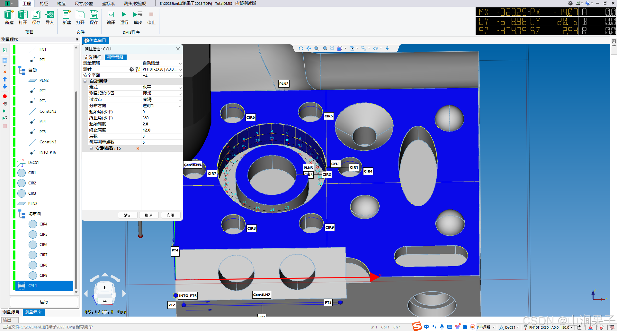The width and height of the screenshot is (617, 331).
Task: Click the selection mode cube icon
Action: click(352, 48)
